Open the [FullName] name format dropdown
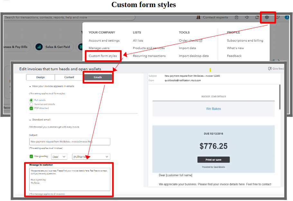The height and width of the screenshot is (201, 293). coord(91,157)
